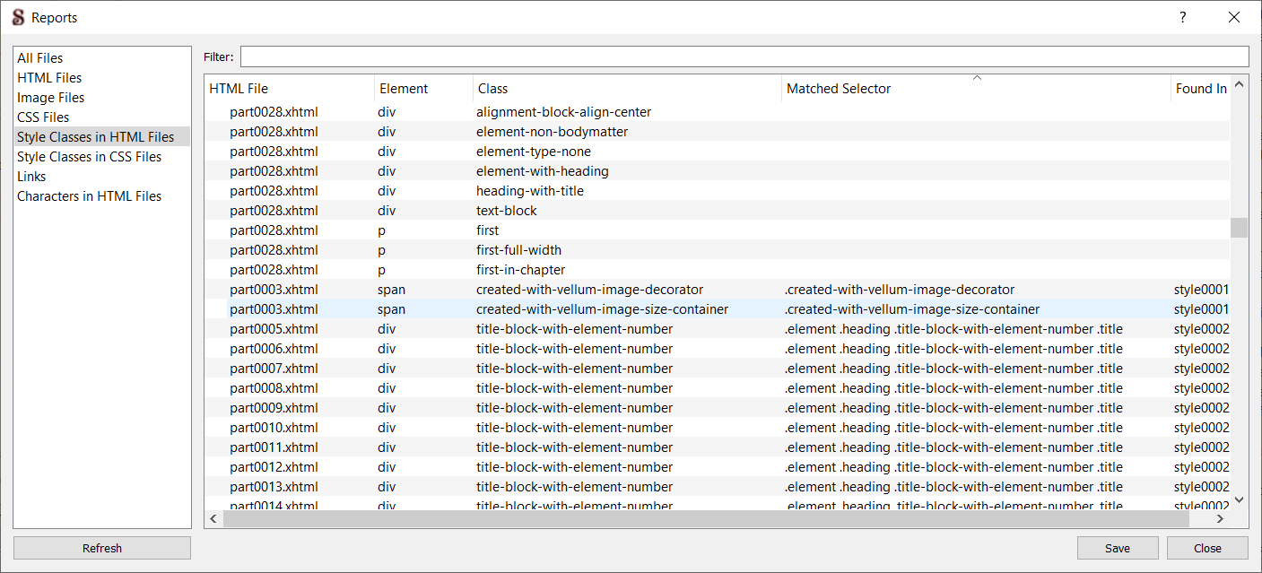Click the vertical scrollbar down arrow

click(x=1239, y=499)
